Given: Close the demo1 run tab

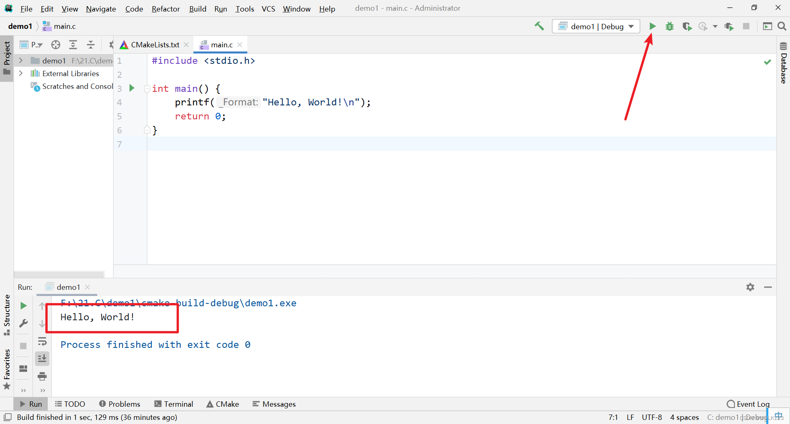Looking at the screenshot, I should [x=87, y=287].
